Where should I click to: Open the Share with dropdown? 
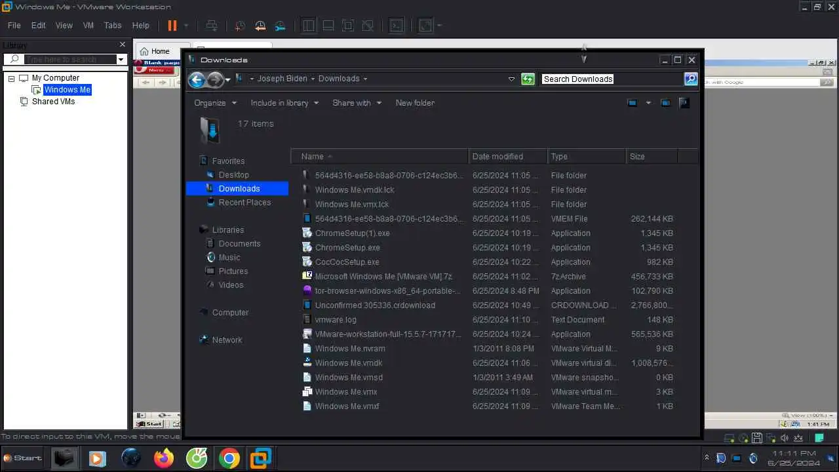coord(357,103)
